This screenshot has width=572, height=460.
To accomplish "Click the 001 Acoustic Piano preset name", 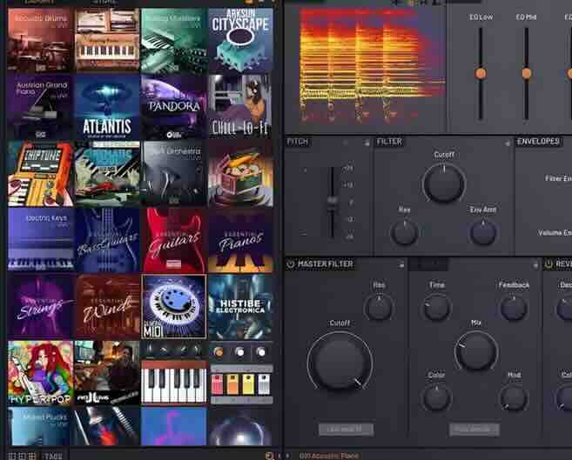I will tap(329, 456).
